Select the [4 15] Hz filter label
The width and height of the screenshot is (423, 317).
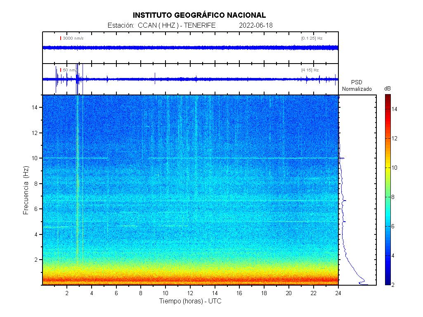coord(310,70)
